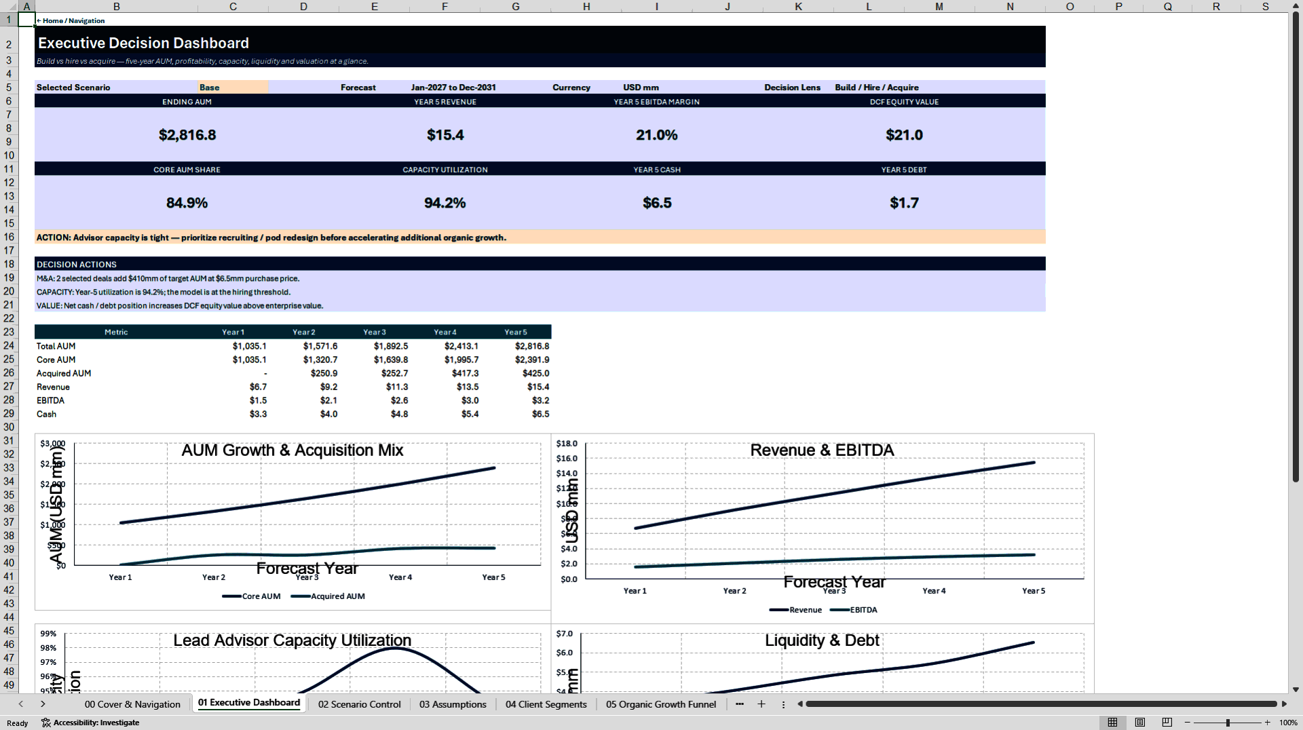Add a new sheet with plus icon

coord(761,704)
